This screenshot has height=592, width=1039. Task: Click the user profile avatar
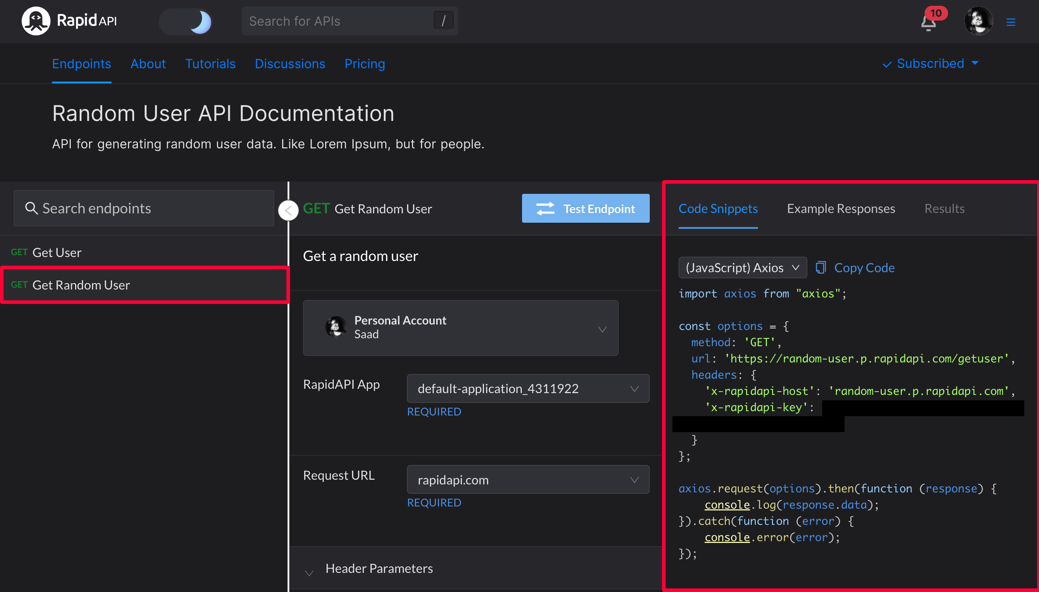[x=978, y=21]
